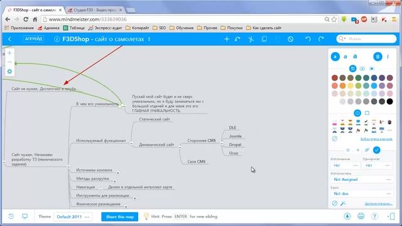Zoom out the map with the minus control
This screenshot has width=402, height=226.
(9, 62)
